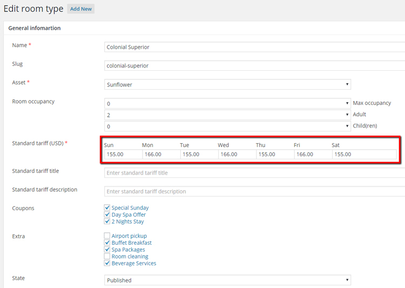Screen dimensions: 405x288
Task: Open the Asset dropdown showing Sunflower
Action: click(227, 84)
